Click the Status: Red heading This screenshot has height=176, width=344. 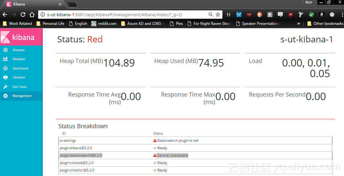pyautogui.click(x=80, y=39)
